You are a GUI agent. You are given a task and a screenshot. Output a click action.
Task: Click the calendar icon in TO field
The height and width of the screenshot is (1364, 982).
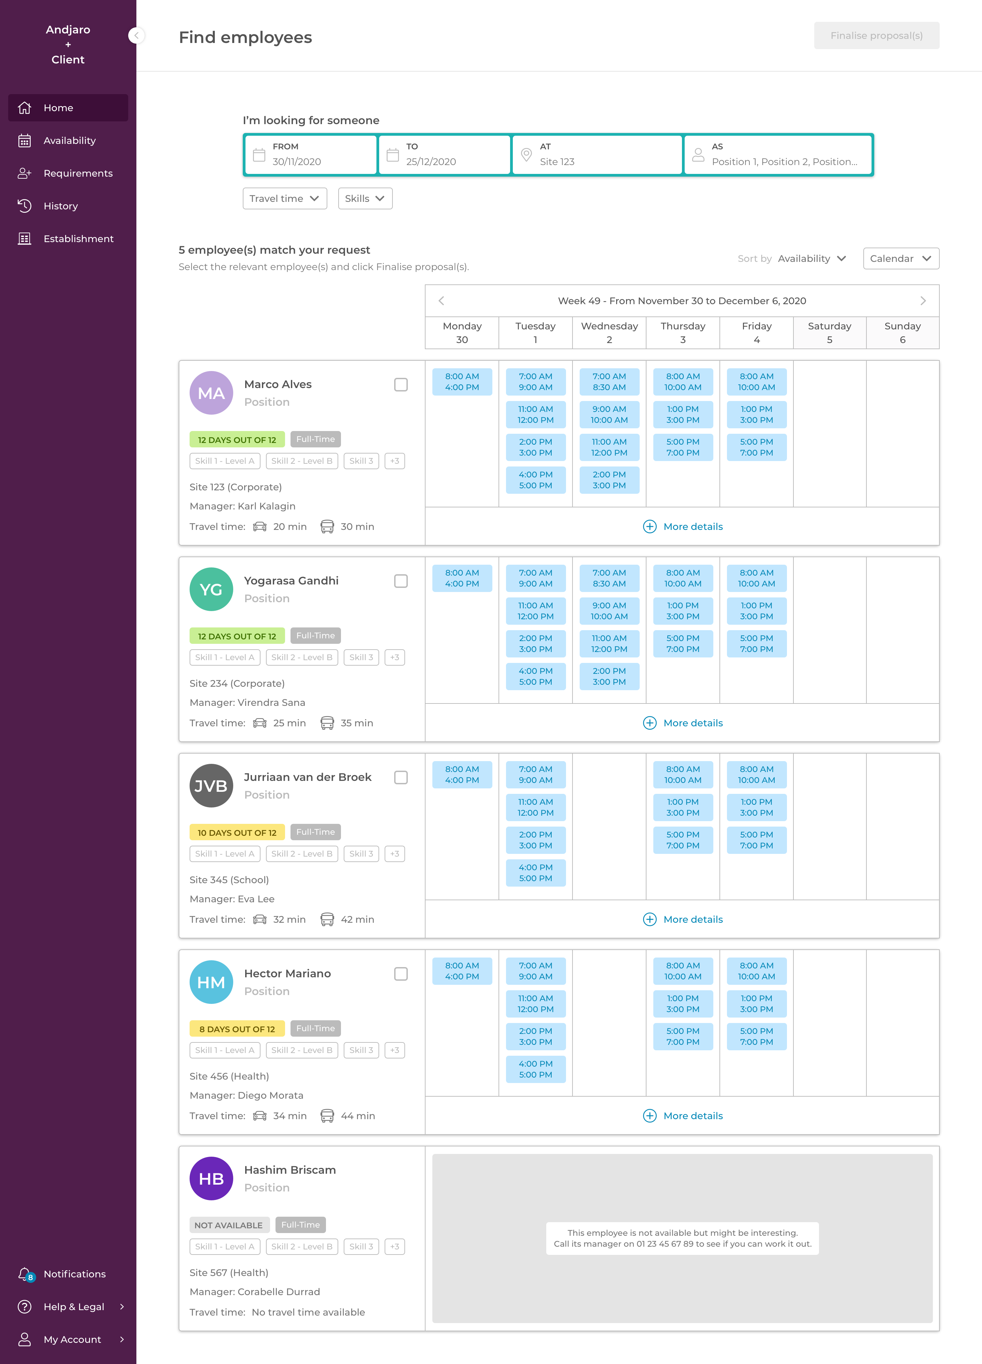click(393, 155)
